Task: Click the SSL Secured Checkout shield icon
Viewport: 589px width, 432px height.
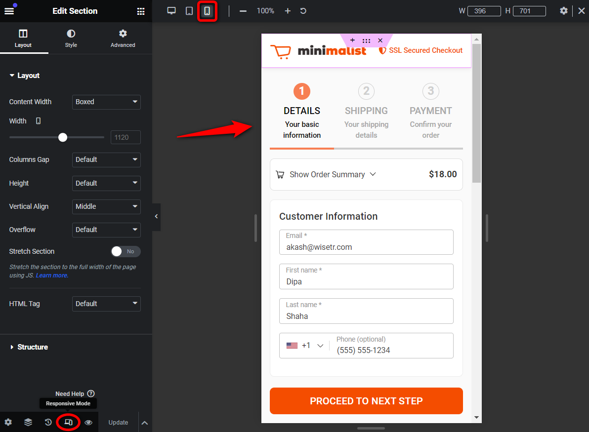Action: 382,50
